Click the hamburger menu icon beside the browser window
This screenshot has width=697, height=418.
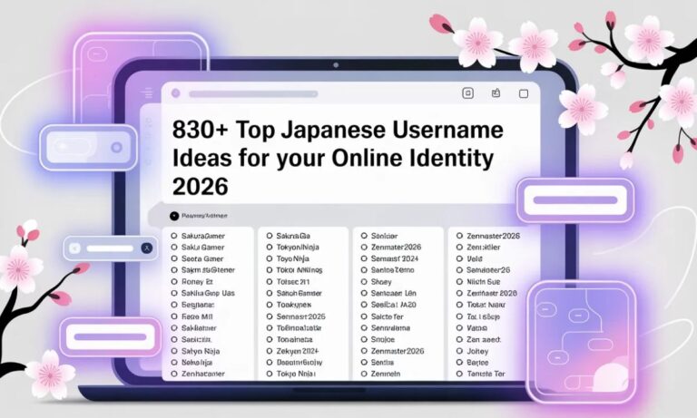pos(147,93)
